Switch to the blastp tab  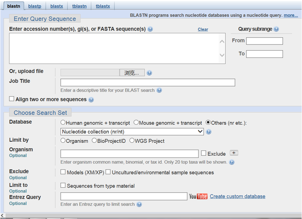coord(34,6)
